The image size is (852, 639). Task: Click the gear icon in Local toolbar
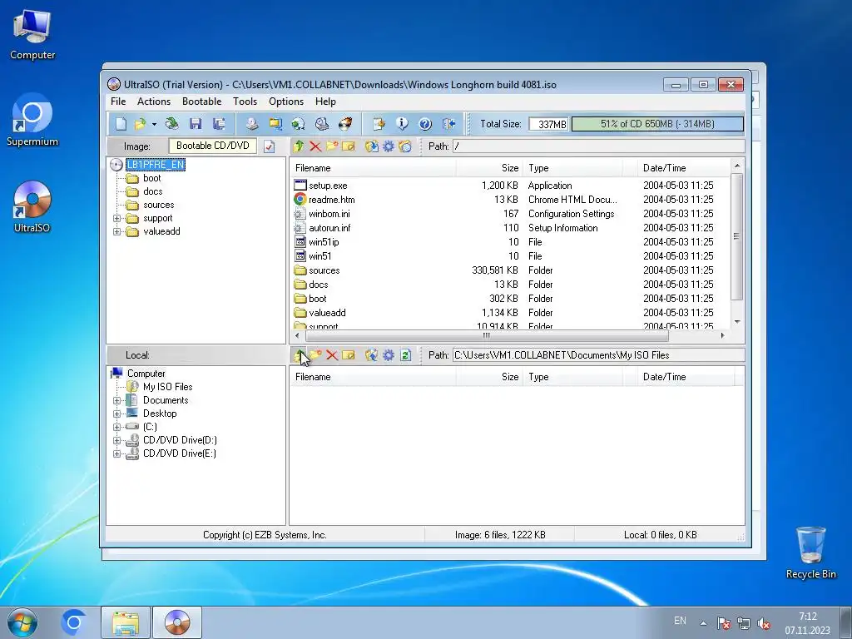click(389, 355)
